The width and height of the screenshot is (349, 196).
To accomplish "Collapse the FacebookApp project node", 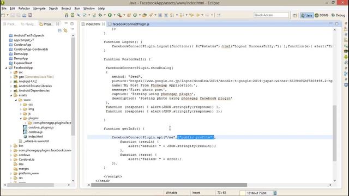I will [x=6, y=68].
